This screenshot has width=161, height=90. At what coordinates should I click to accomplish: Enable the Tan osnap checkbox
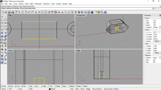coord(49,86)
